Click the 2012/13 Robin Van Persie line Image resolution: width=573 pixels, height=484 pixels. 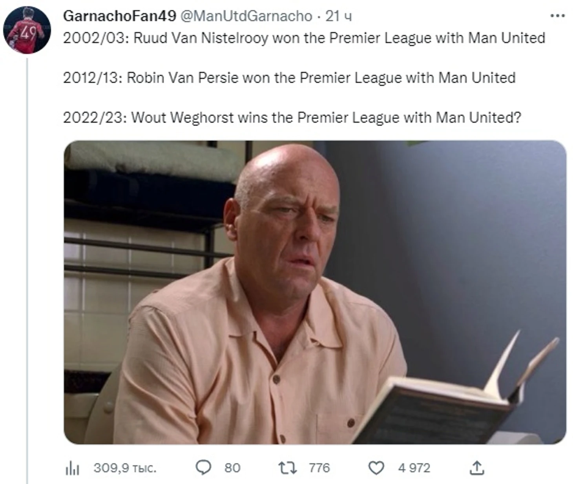click(x=289, y=78)
